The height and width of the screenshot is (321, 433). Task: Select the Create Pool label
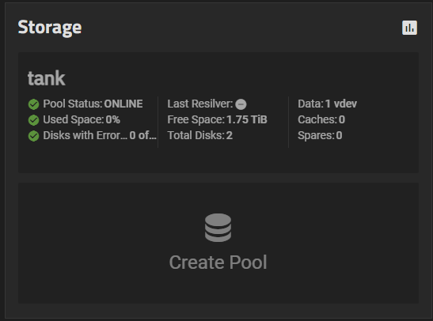pyautogui.click(x=218, y=262)
